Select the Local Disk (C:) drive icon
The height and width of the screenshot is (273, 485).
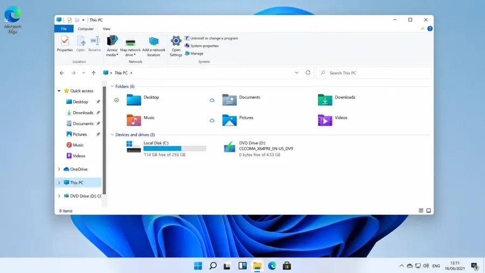click(x=134, y=146)
